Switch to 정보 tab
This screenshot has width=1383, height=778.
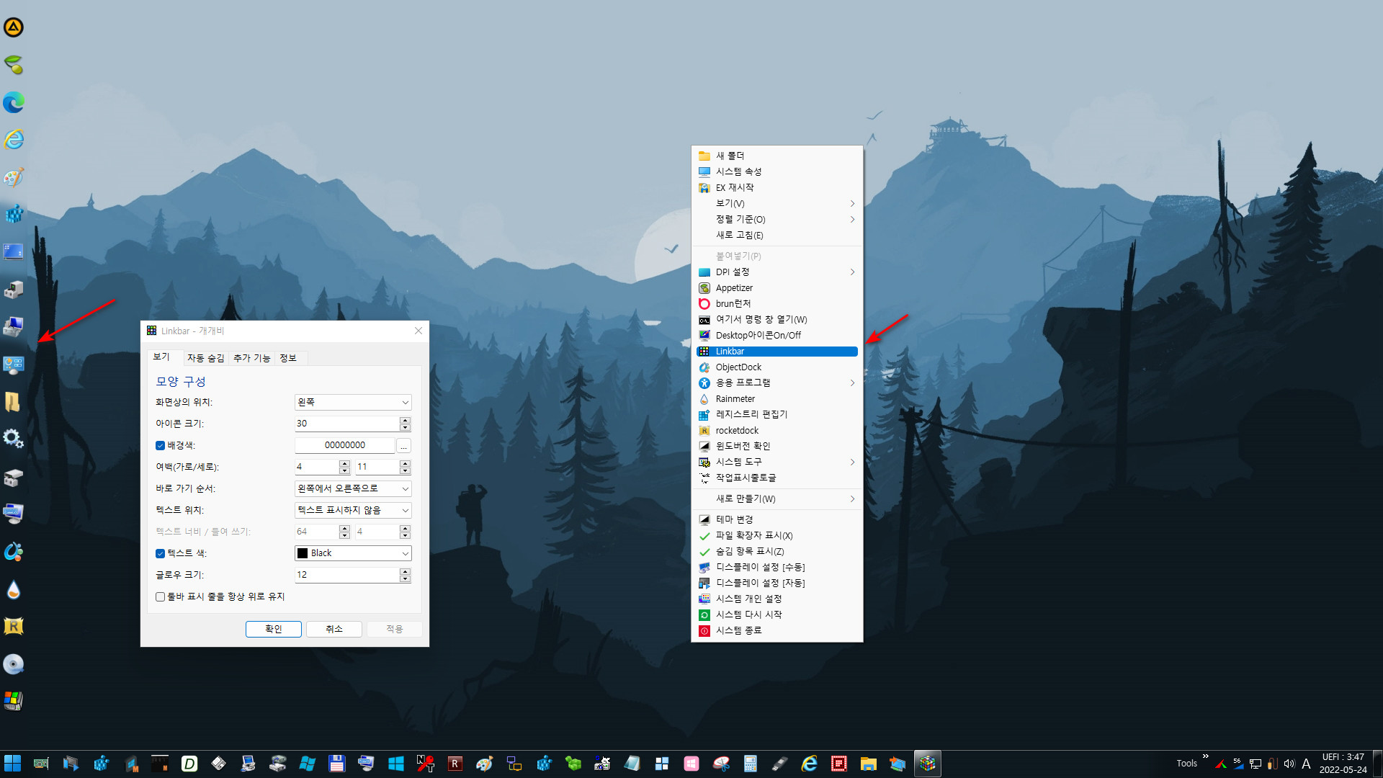pyautogui.click(x=288, y=358)
